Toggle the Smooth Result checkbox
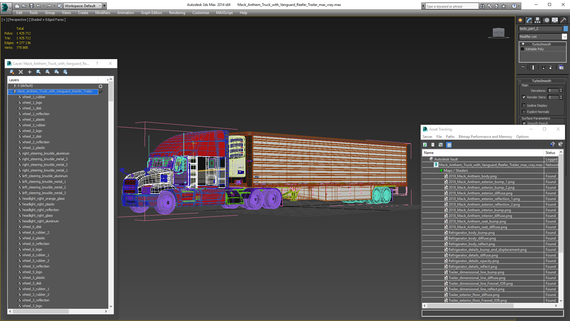Screen dimensions: 570x321 click(x=524, y=123)
